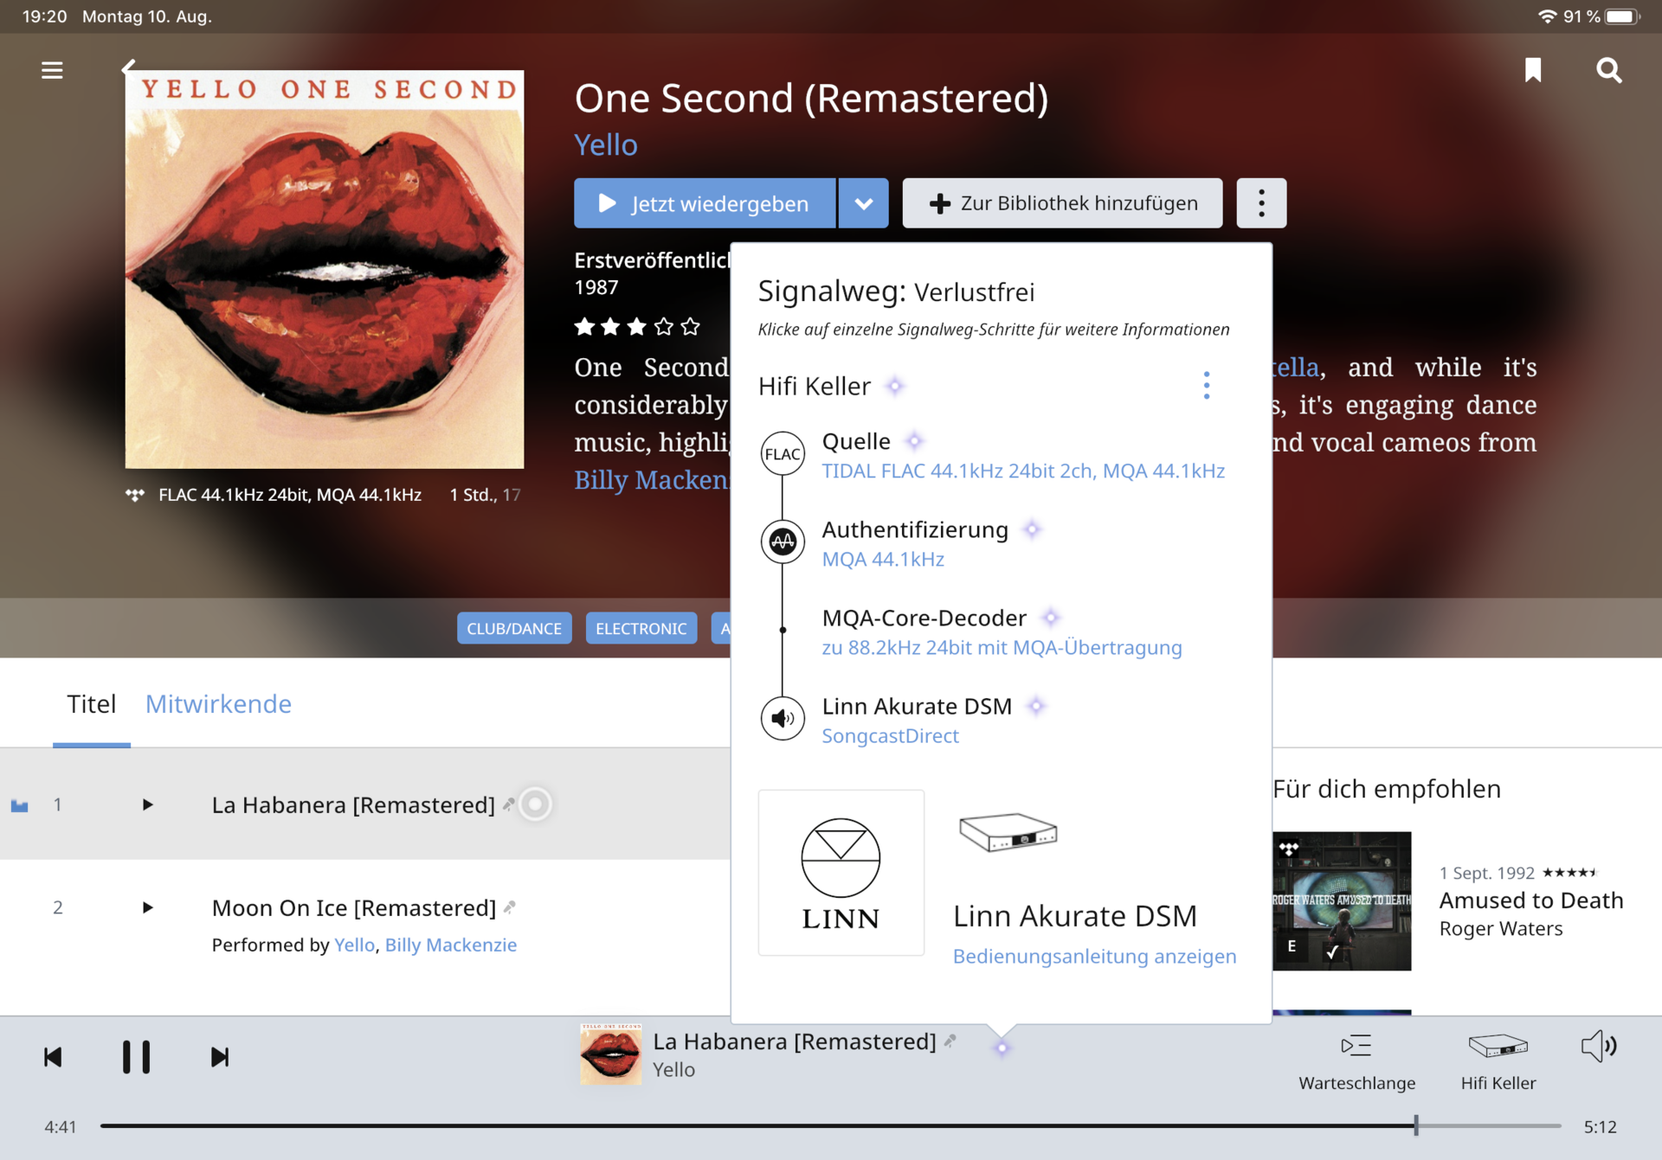The image size is (1662, 1160).
Task: Open Amused to Death album thumbnail
Action: (x=1342, y=901)
